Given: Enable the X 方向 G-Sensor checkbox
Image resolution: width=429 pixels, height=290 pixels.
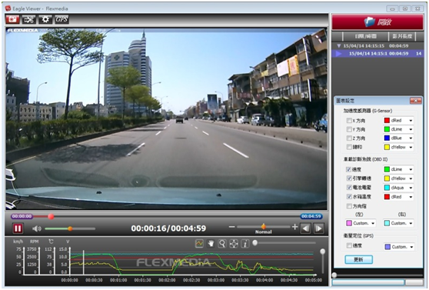Looking at the screenshot, I should tap(349, 121).
